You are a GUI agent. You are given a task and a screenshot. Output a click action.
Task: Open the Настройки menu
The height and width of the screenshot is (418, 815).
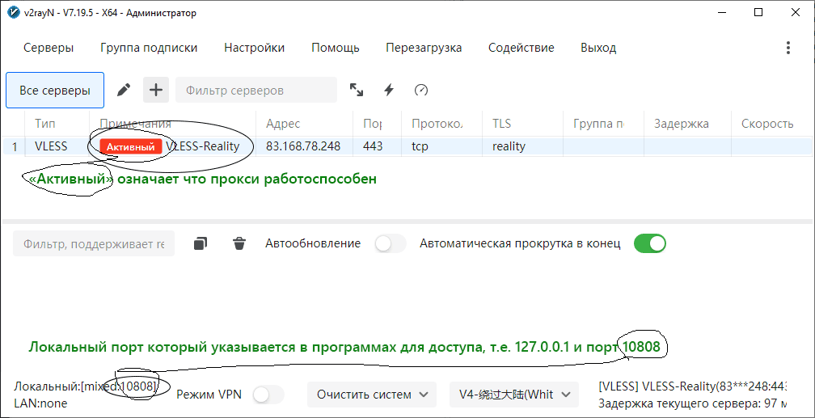(254, 48)
